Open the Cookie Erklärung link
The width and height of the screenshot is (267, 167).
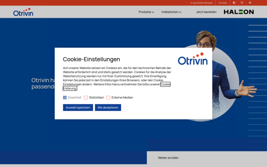click(x=166, y=84)
